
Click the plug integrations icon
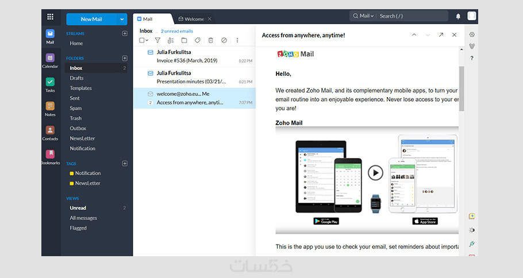(x=472, y=244)
